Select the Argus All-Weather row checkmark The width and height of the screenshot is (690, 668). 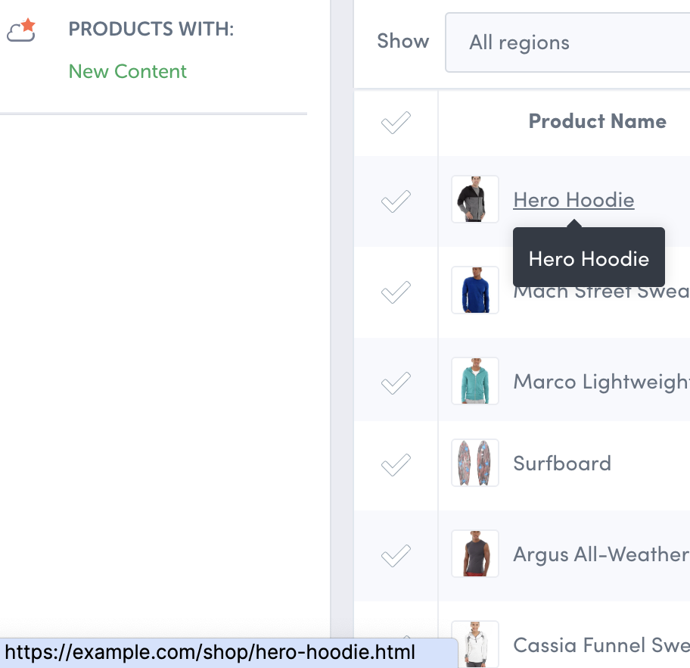pyautogui.click(x=396, y=555)
